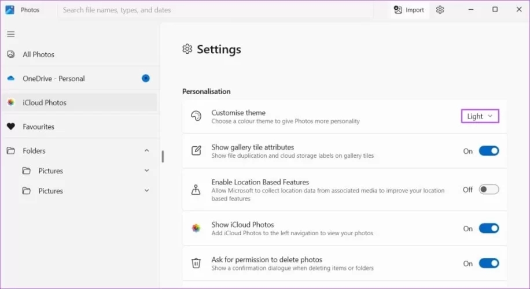The image size is (530, 289).
Task: Click the hamburger menu icon
Action: (11, 34)
